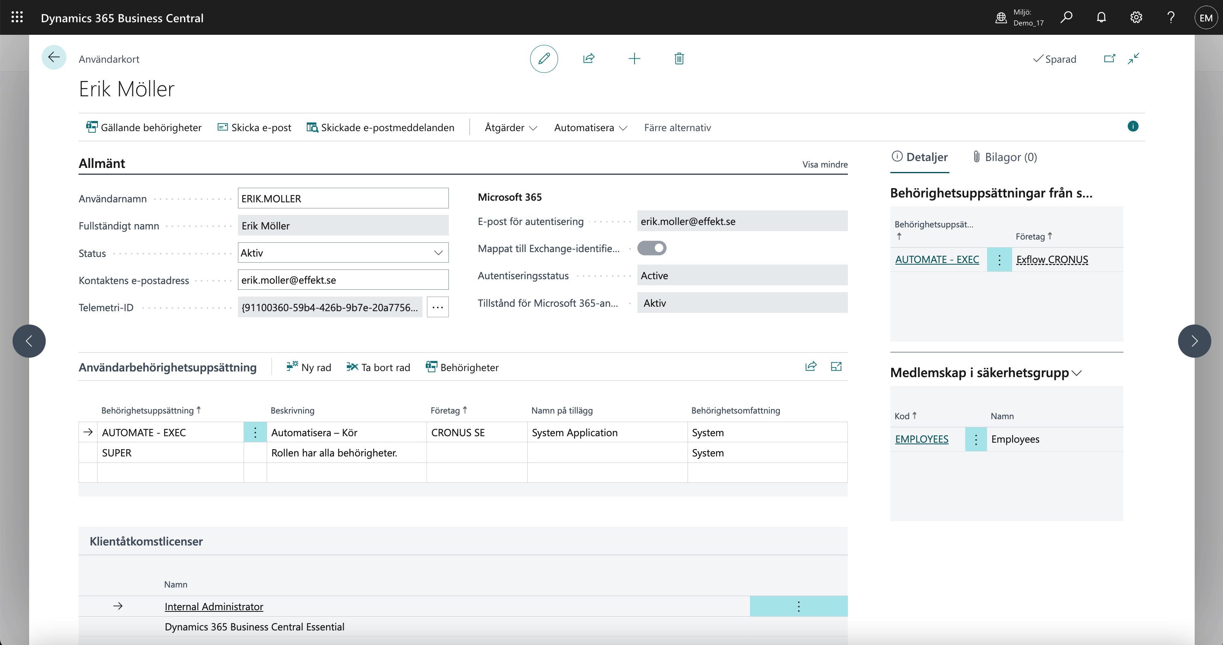Image resolution: width=1223 pixels, height=645 pixels.
Task: Click the System Application cell
Action: [607, 433]
